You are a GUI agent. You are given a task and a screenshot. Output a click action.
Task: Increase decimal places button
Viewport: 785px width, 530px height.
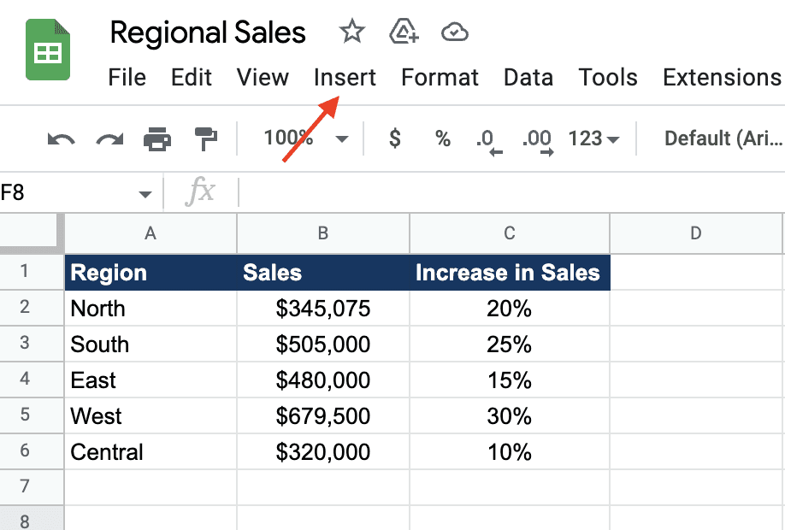[538, 142]
